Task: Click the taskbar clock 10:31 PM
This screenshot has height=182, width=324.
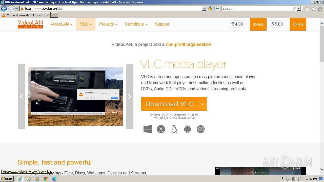Action: (x=311, y=179)
